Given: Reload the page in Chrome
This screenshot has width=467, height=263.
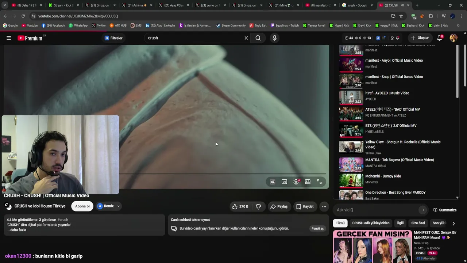Looking at the screenshot, I should click(x=23, y=16).
